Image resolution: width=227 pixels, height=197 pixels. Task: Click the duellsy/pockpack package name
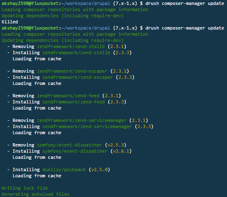64,170
